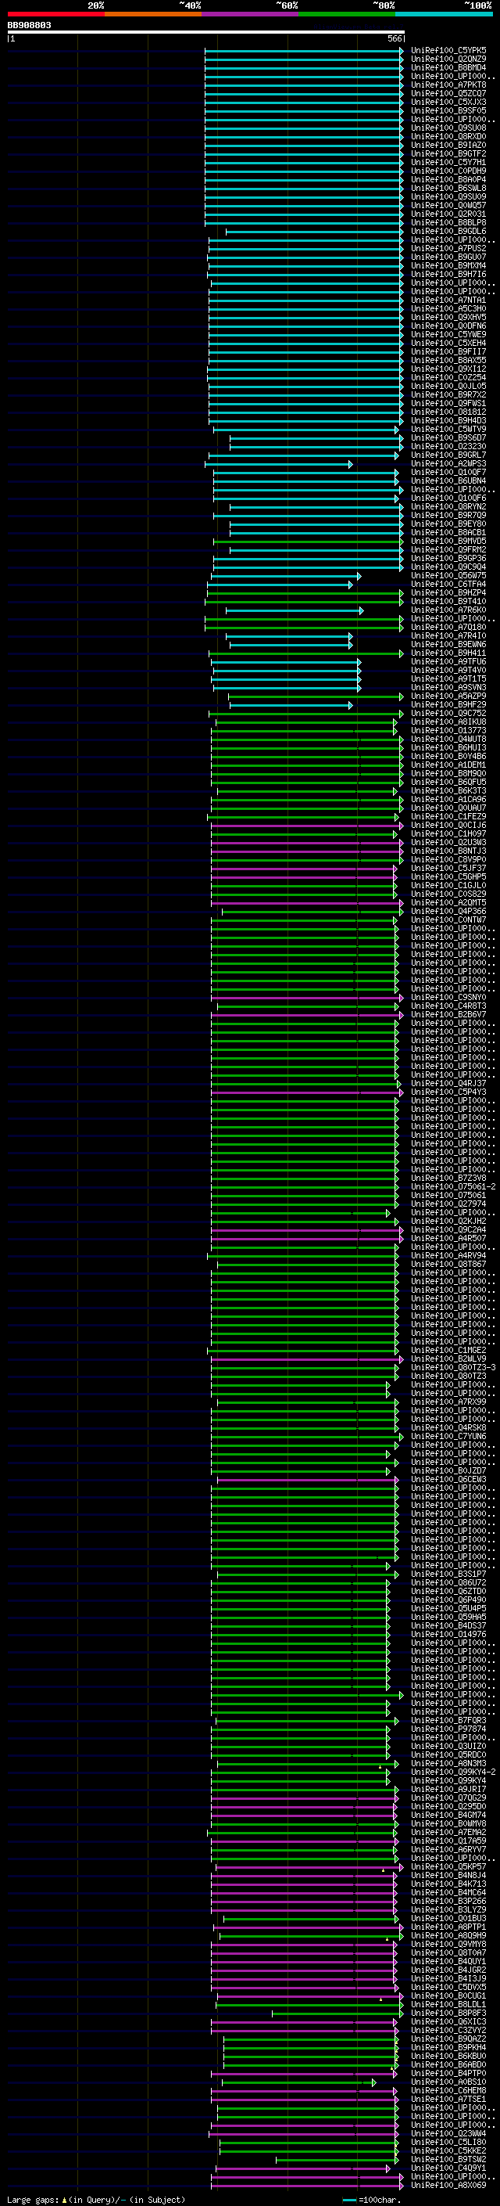Open the last hit UniRef100_A8X069
The width and height of the screenshot is (500, 2206).
(448, 2186)
